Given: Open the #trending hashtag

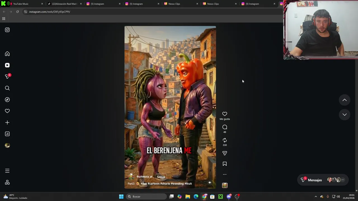Looking at the screenshot, I should [x=177, y=184].
